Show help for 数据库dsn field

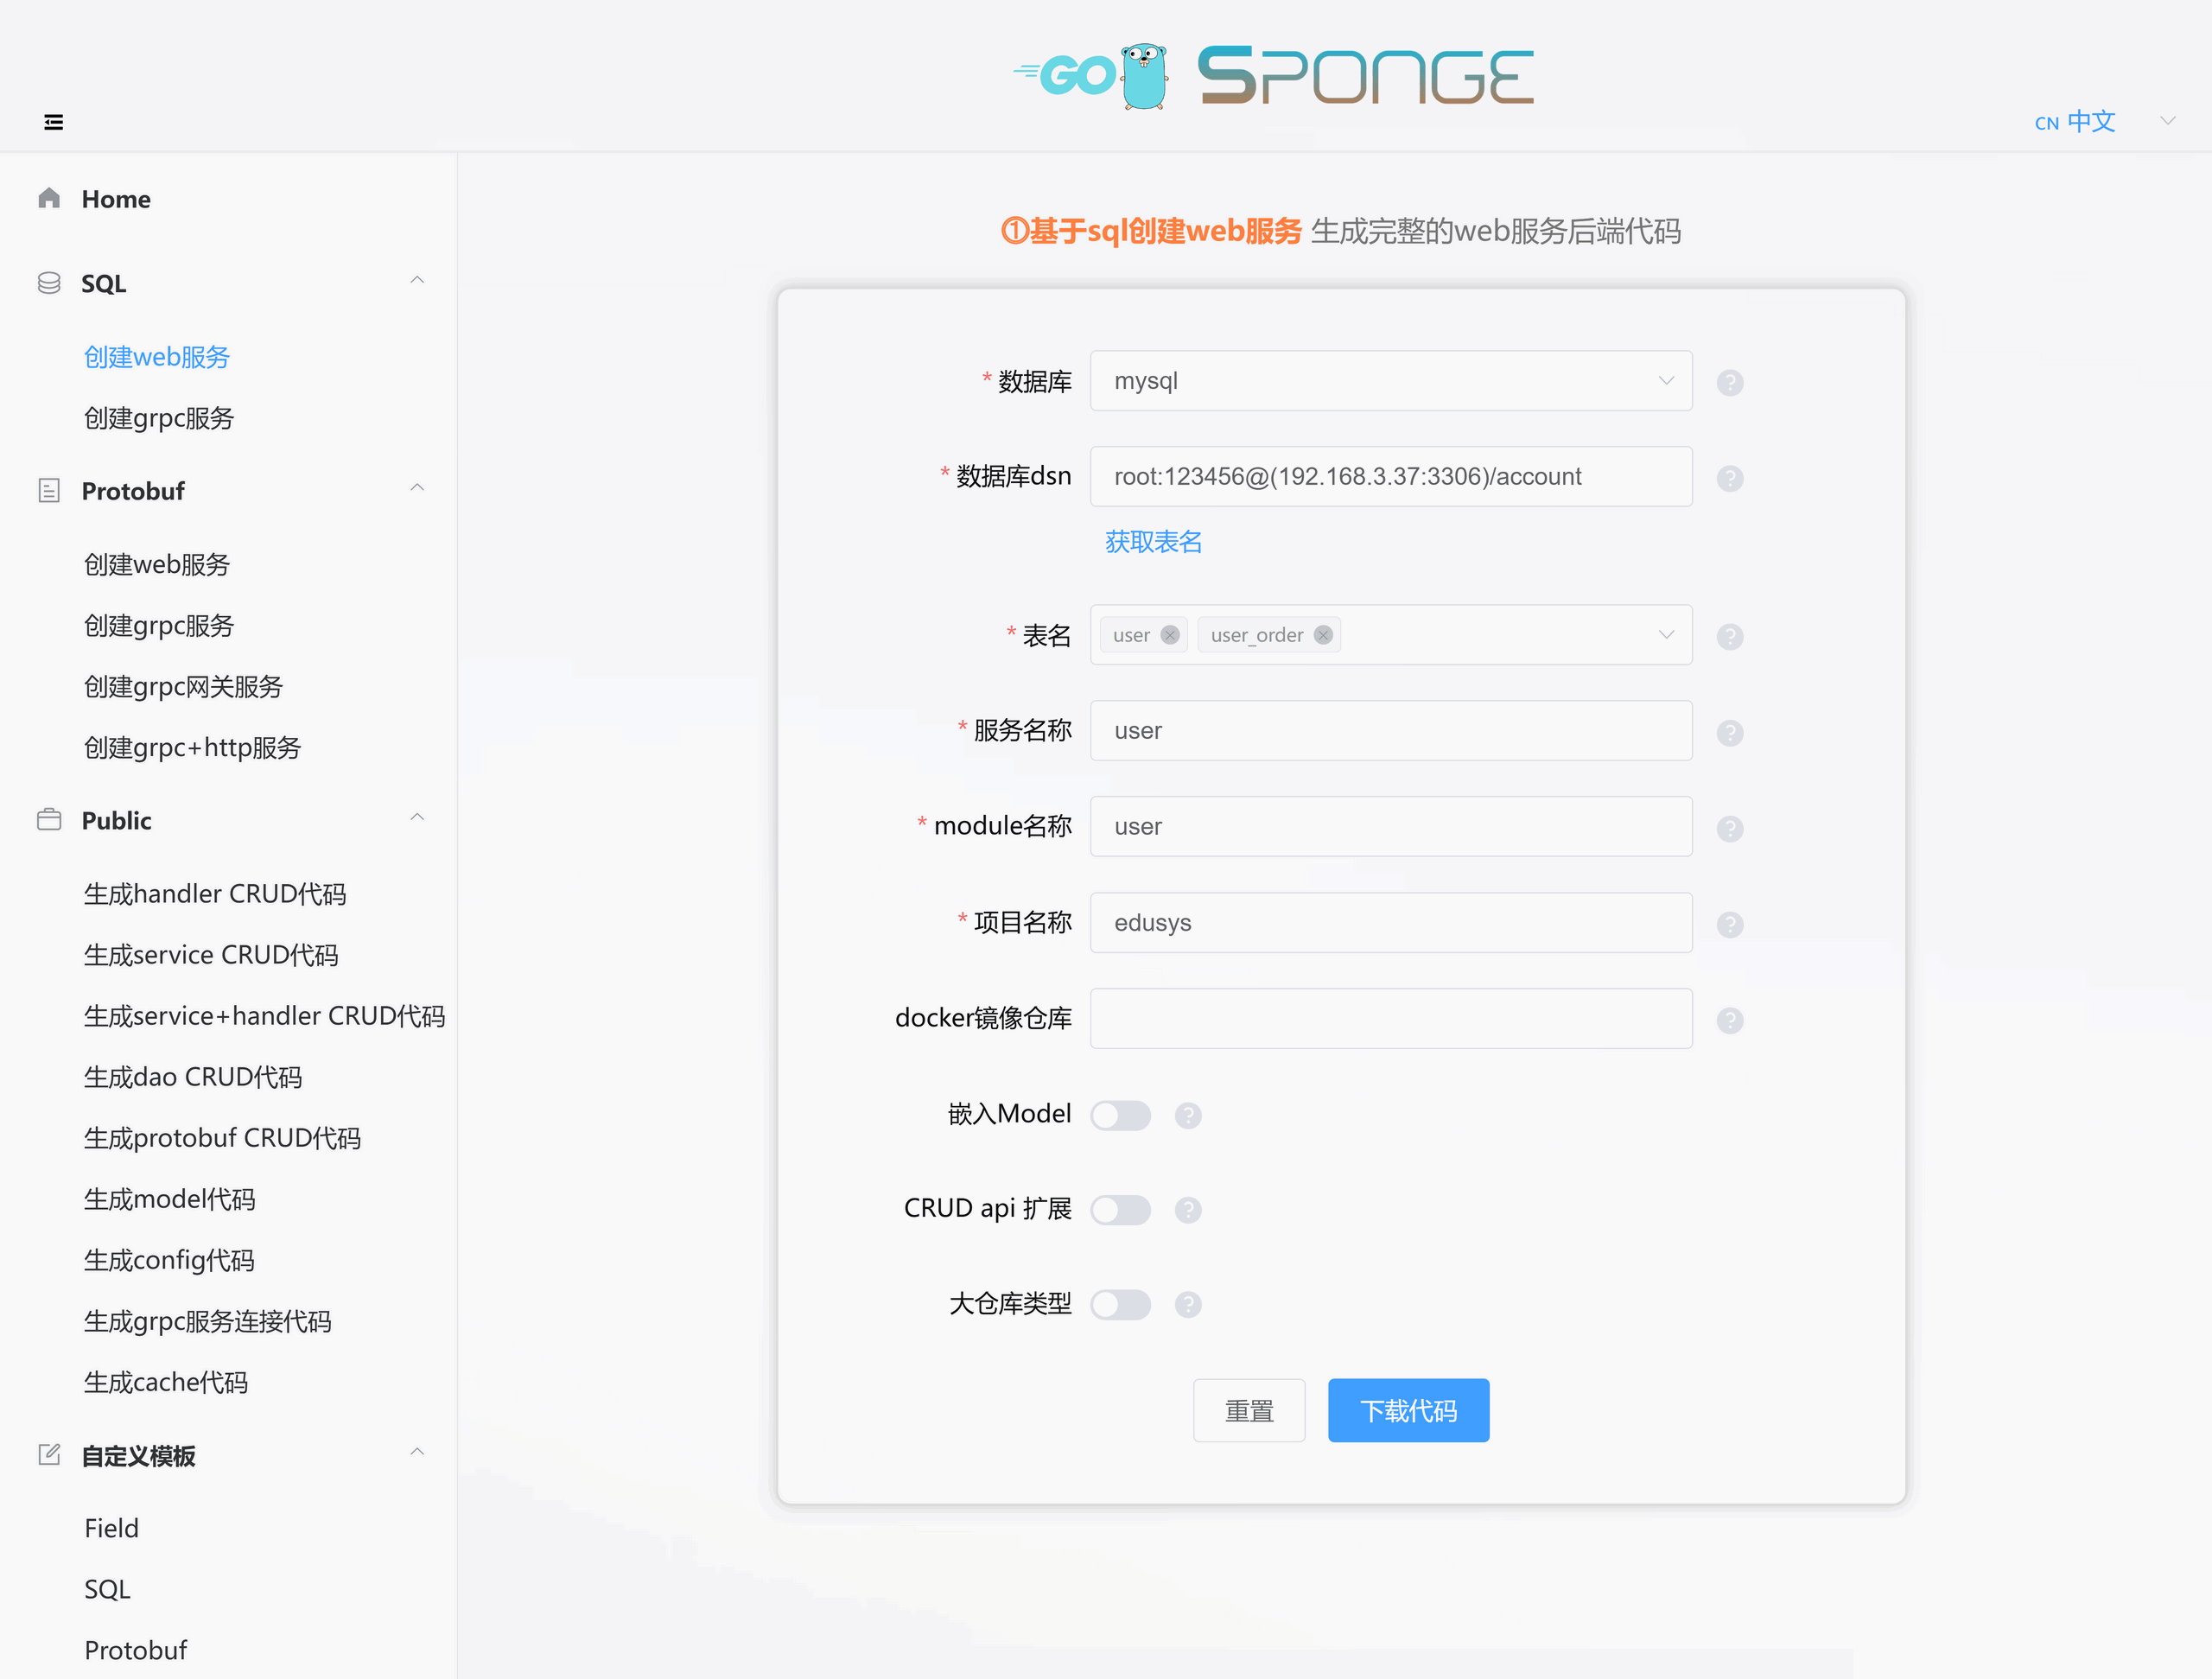pos(1730,478)
